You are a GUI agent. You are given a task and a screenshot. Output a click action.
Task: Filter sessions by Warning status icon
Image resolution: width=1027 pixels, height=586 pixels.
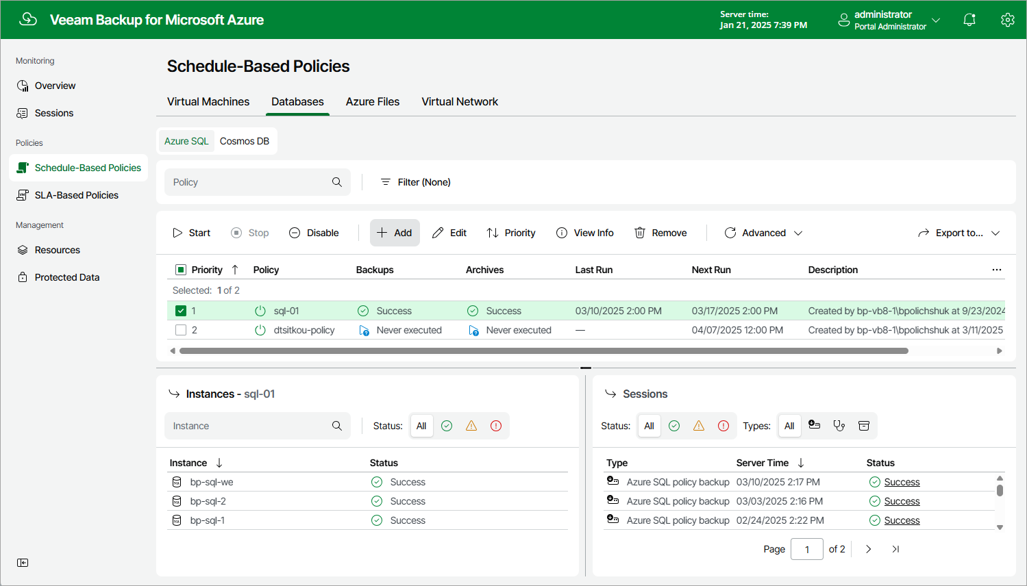(x=699, y=426)
